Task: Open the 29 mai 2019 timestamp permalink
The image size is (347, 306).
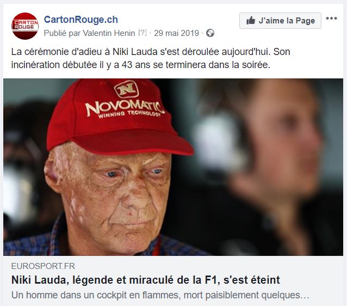Action: point(176,33)
